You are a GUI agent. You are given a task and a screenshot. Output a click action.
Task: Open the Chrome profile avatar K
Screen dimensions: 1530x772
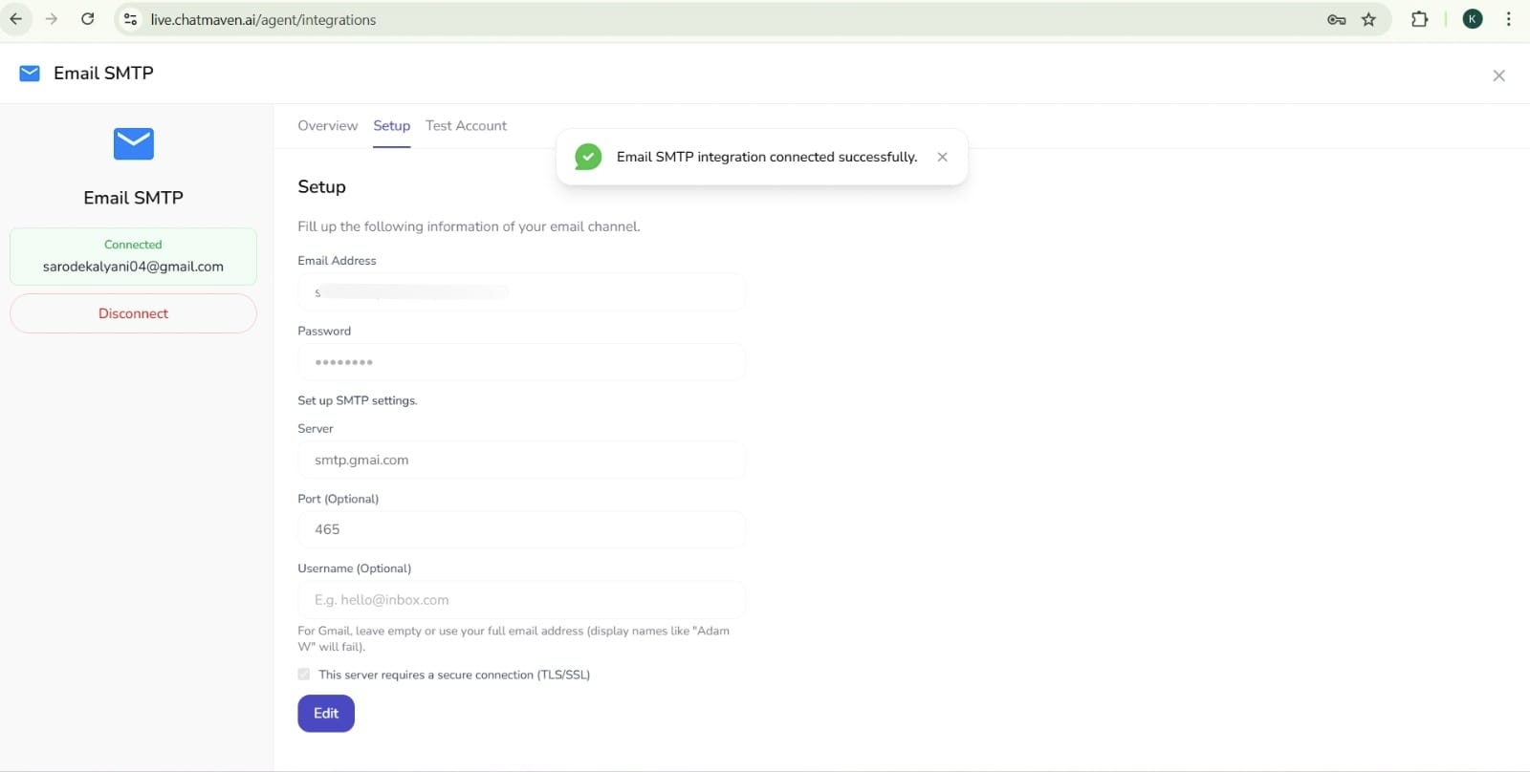click(x=1473, y=19)
